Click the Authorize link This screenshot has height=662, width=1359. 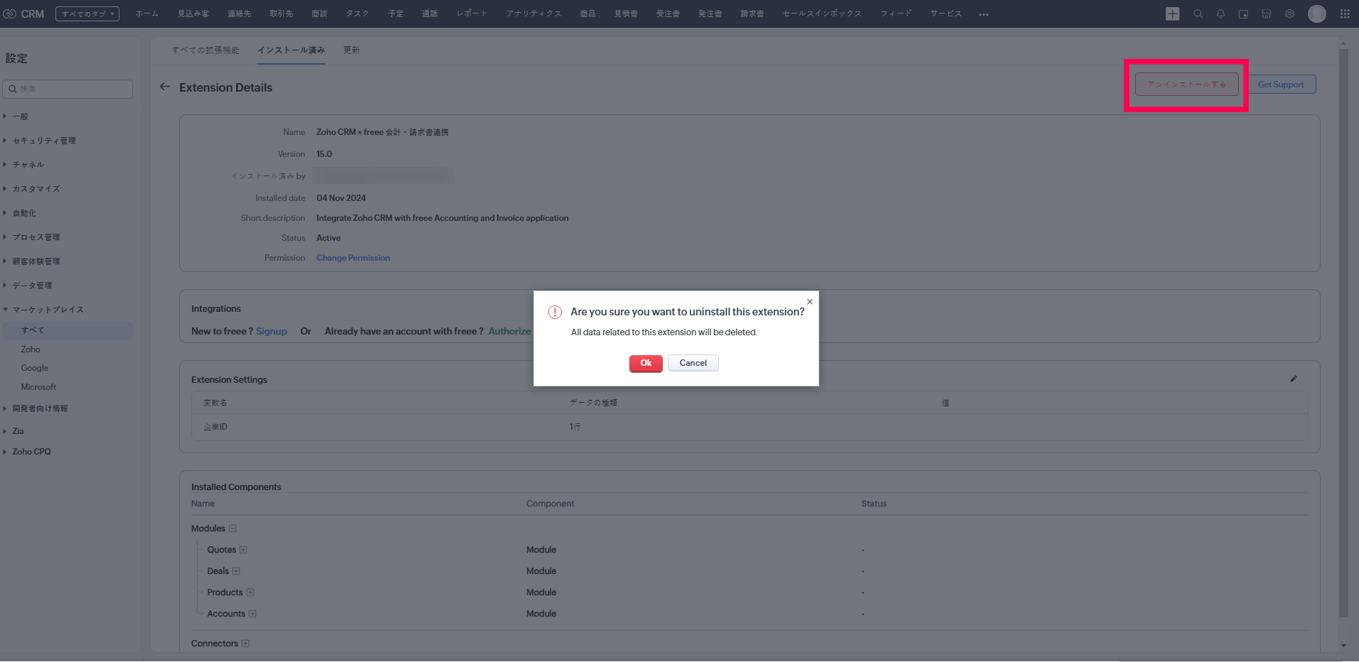tap(509, 332)
